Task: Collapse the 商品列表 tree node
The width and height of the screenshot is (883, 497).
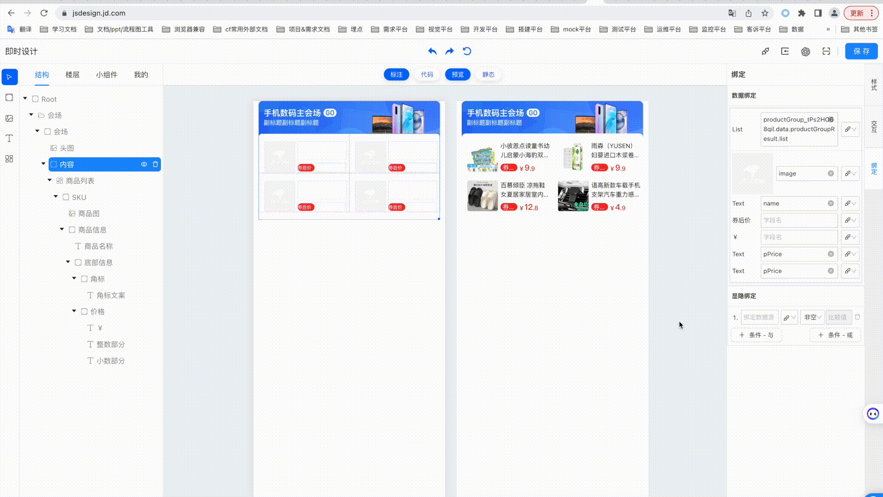Action: [x=50, y=180]
